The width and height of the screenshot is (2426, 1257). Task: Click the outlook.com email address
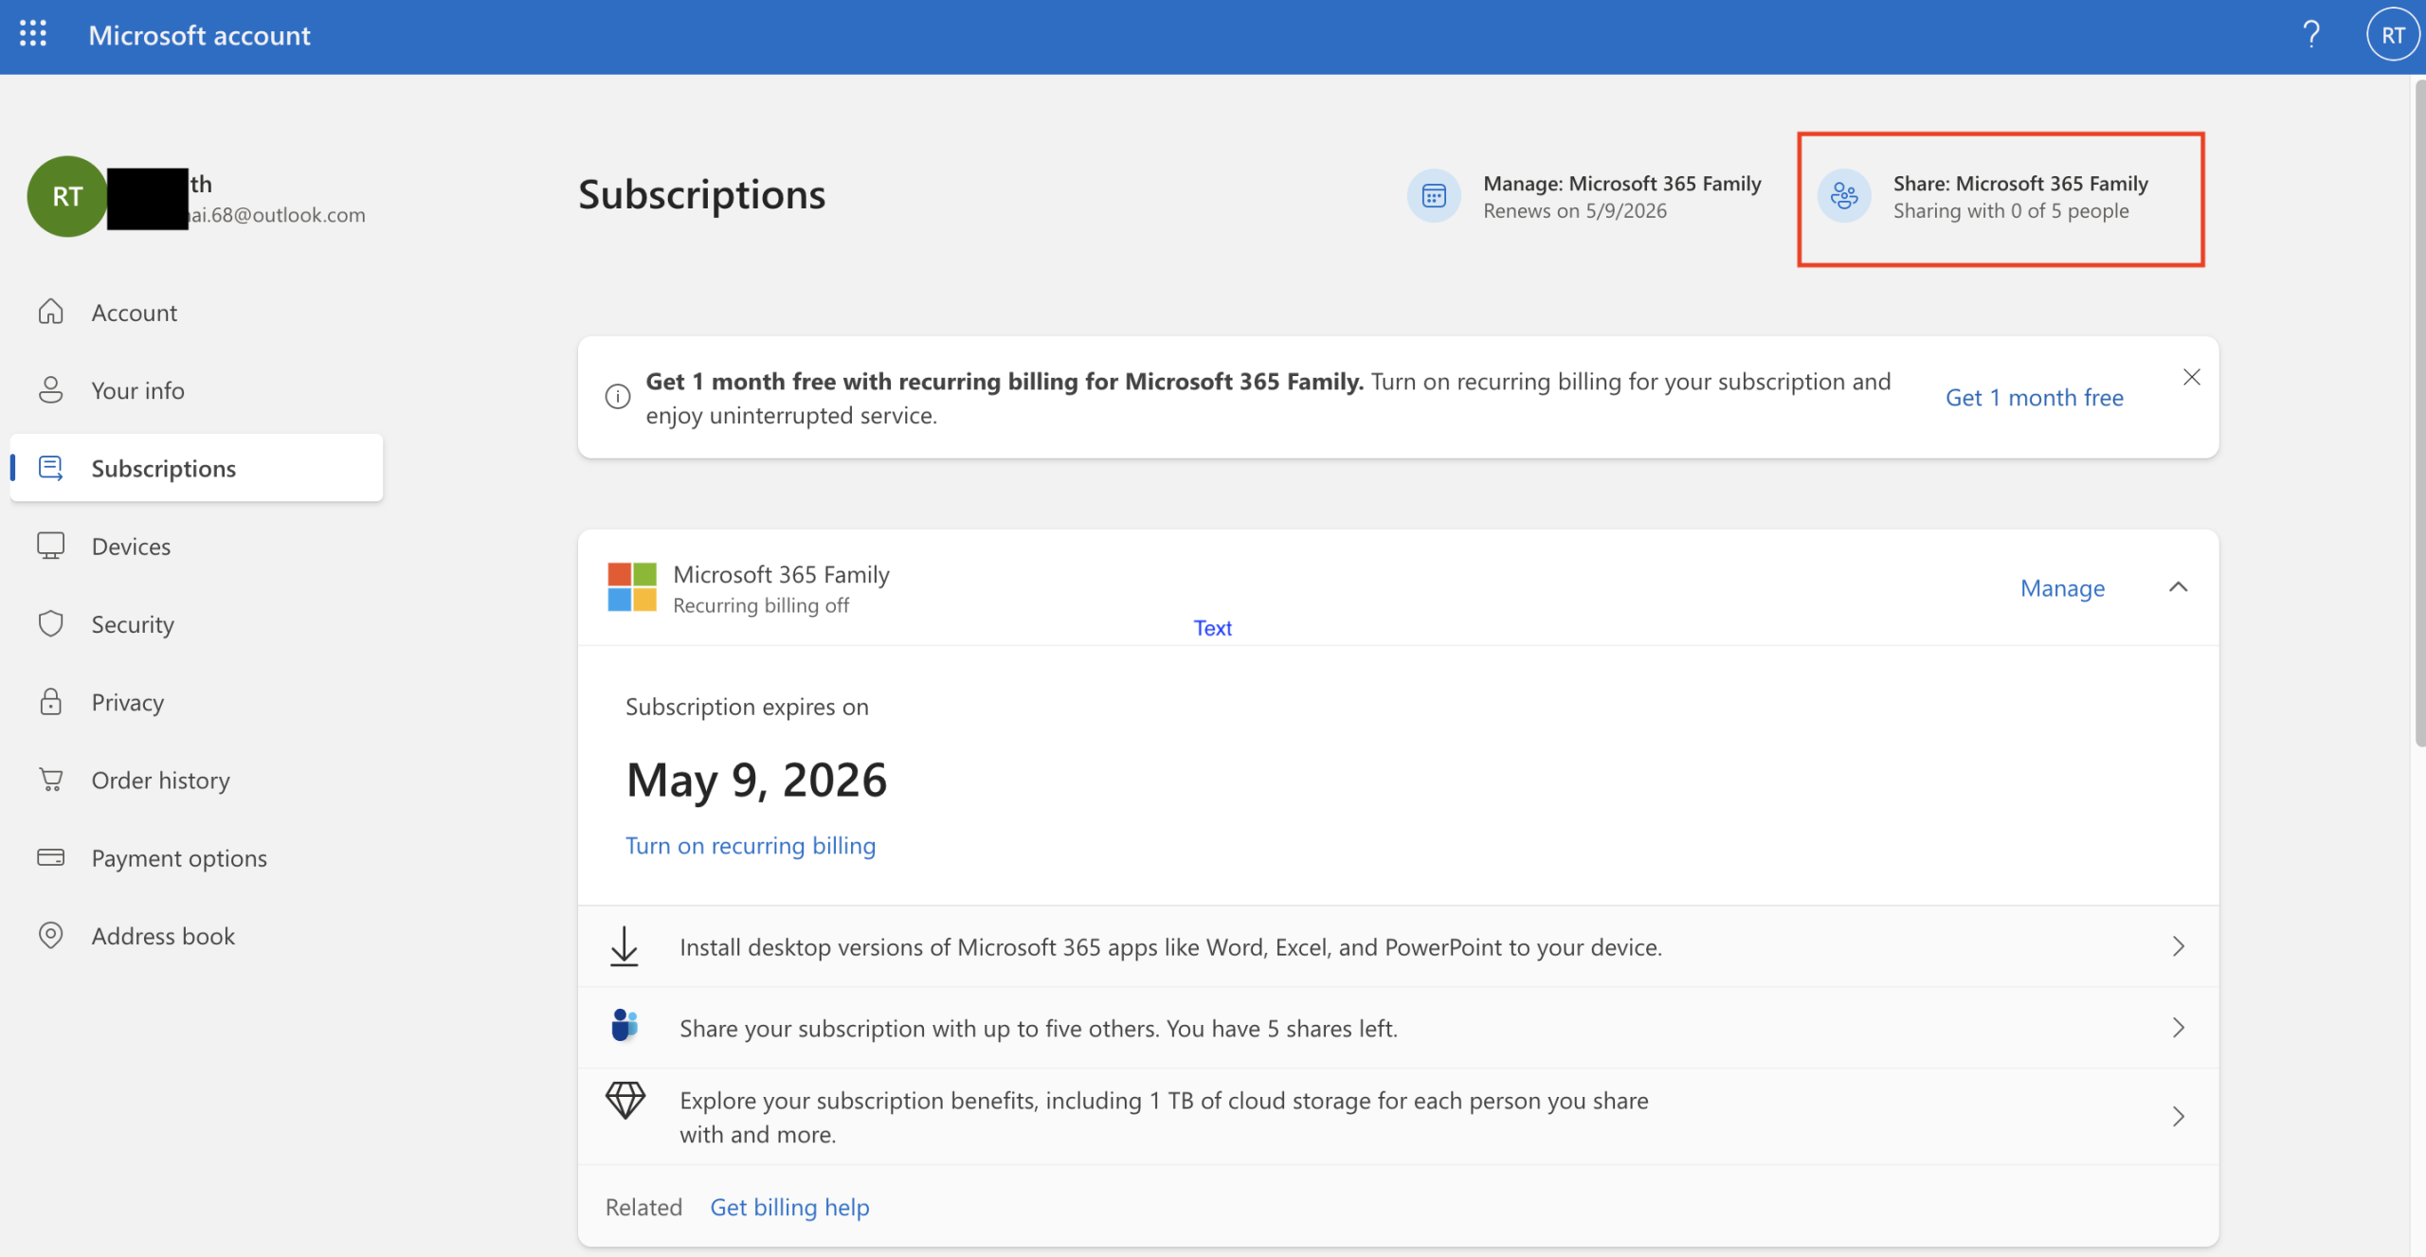coord(277,215)
